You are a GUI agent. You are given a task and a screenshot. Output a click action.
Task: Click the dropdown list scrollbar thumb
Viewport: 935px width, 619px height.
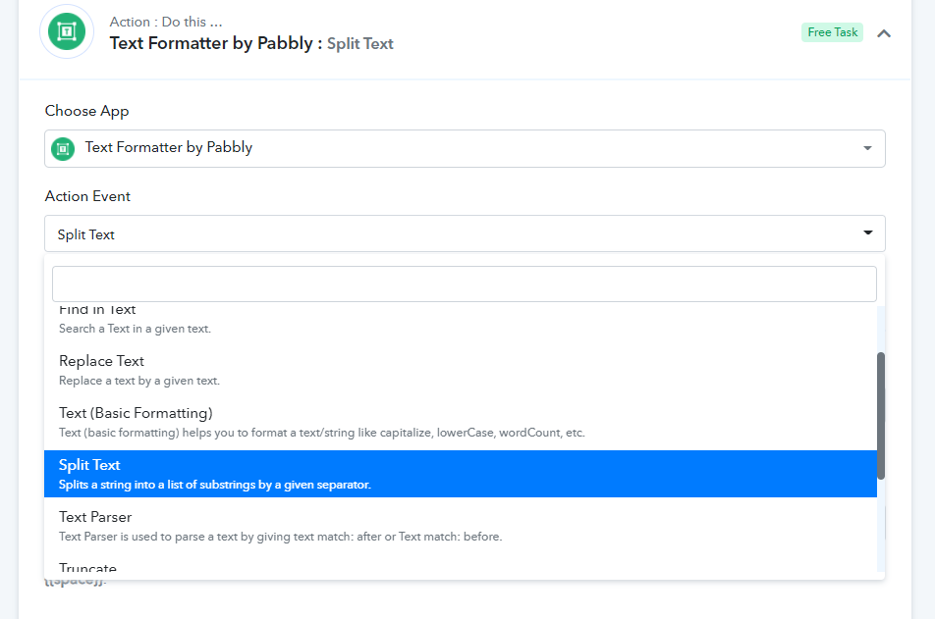881,415
